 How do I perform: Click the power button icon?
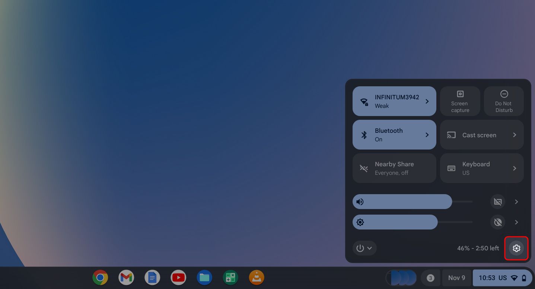click(x=360, y=248)
